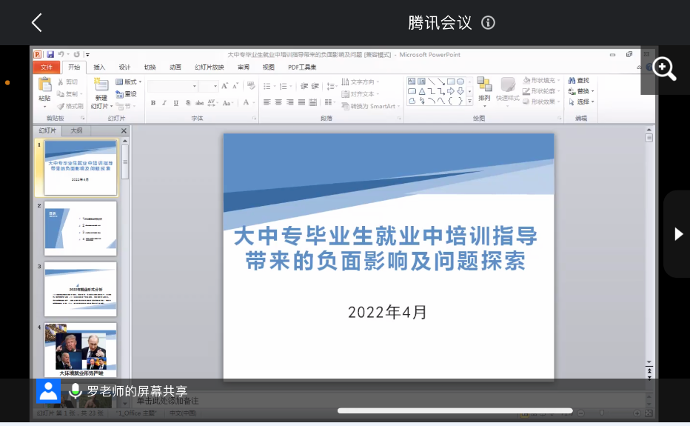Viewport: 690px width, 426px height.
Task: Click the 剪切 cut button
Action: point(68,82)
